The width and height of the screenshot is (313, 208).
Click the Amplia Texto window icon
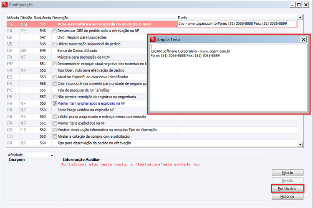click(x=153, y=39)
